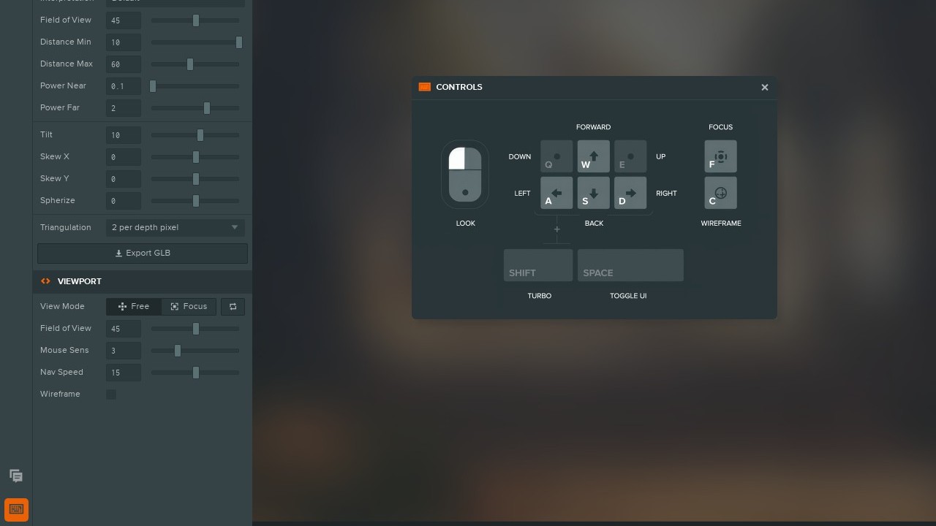
Task: Click the mouse look icon
Action: pyautogui.click(x=465, y=175)
